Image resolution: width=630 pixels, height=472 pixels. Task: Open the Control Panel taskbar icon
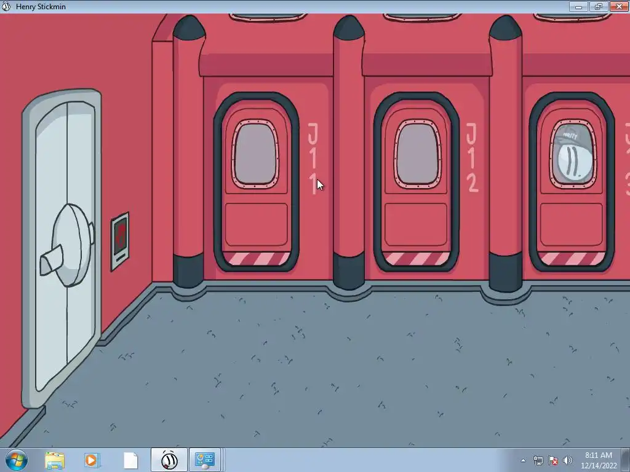click(204, 460)
